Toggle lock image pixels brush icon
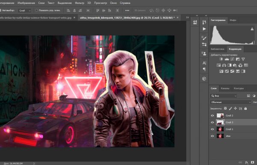The width and height of the screenshot is (257, 165). click(x=230, y=109)
